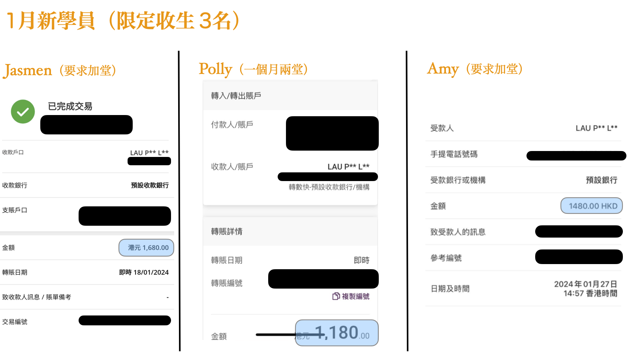
Task: Select the highlighted 1480.00 HKD amount
Action: point(591,206)
